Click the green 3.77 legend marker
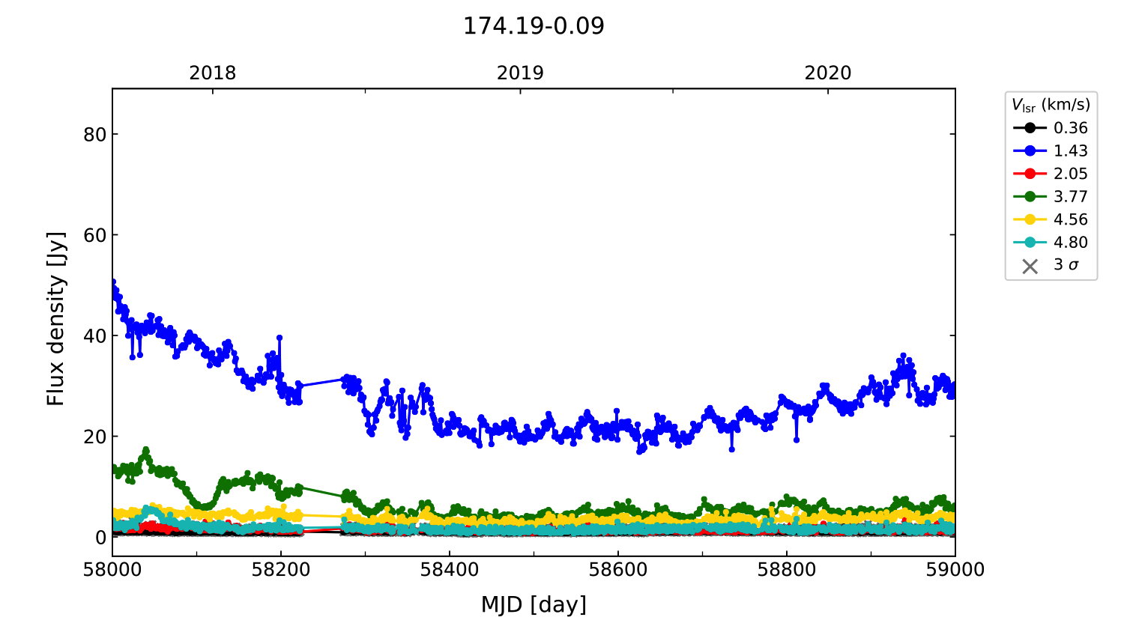 coord(1030,197)
